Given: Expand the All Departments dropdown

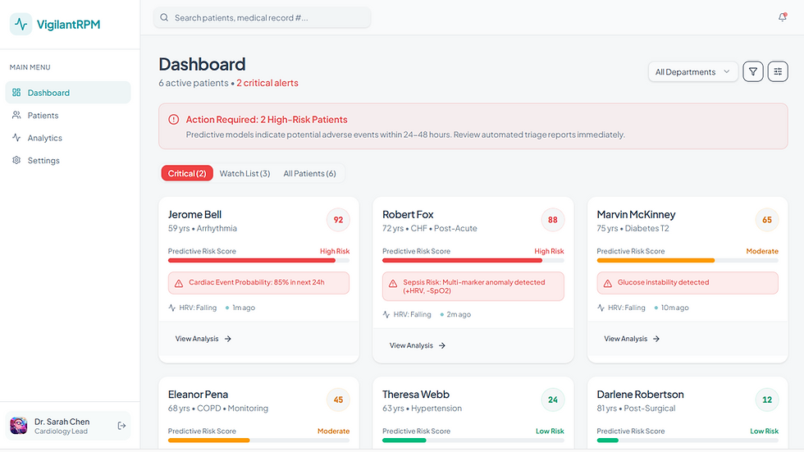Looking at the screenshot, I should [x=692, y=71].
